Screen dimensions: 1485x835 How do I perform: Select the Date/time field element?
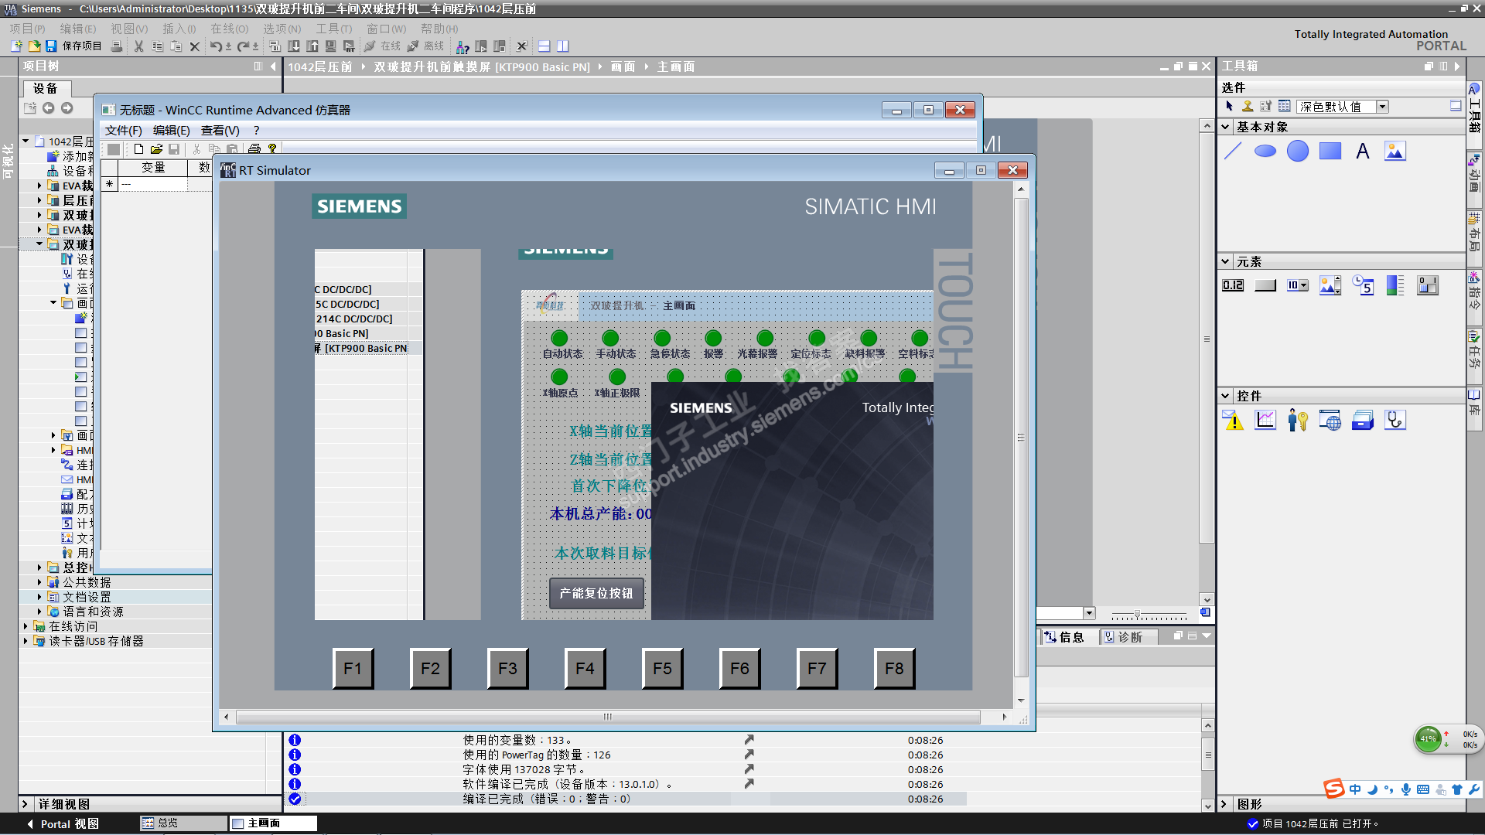click(x=1363, y=286)
